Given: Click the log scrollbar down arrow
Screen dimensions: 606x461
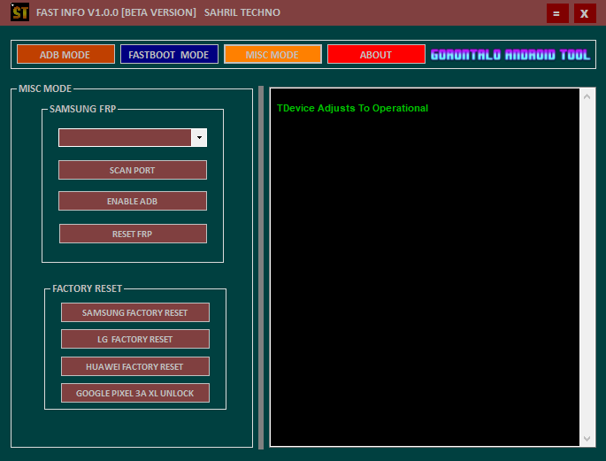Looking at the screenshot, I should [x=587, y=439].
